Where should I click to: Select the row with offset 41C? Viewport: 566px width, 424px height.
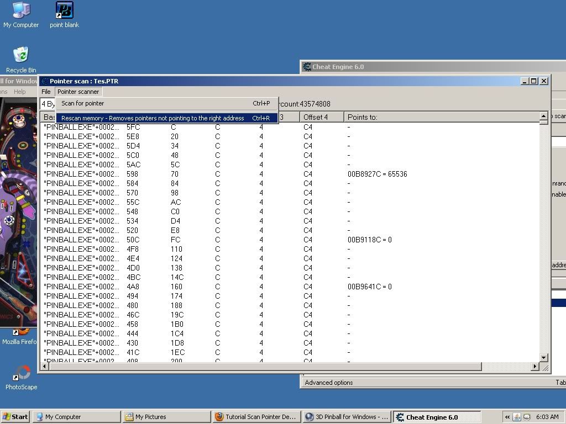(291, 352)
